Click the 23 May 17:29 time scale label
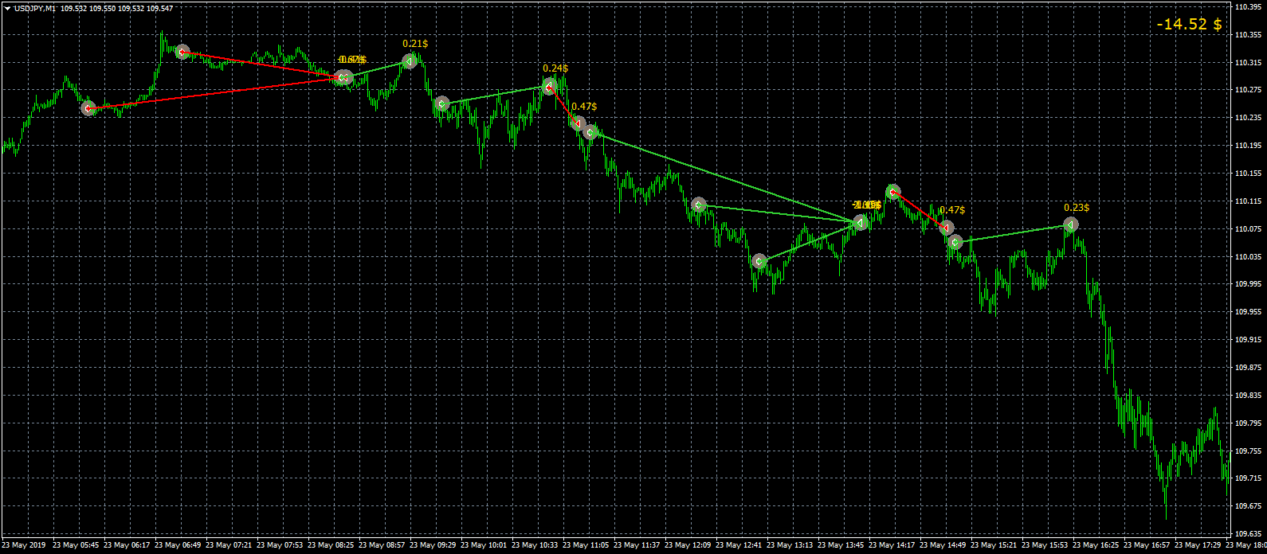 [x=1197, y=546]
